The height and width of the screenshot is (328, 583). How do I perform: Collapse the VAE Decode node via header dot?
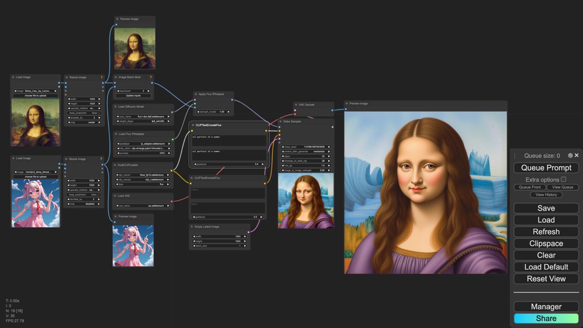coord(296,104)
